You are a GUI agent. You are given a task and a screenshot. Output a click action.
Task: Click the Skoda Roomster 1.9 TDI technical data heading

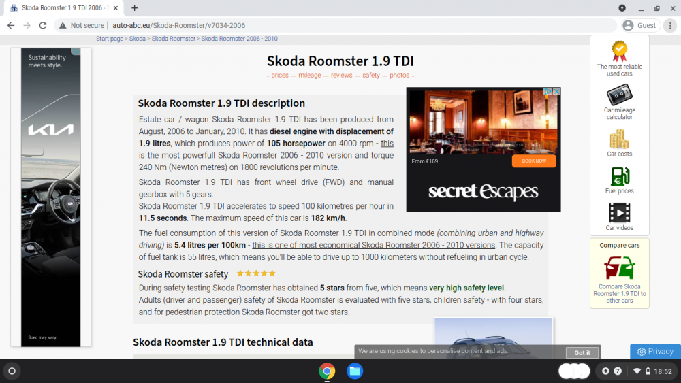coord(223,342)
